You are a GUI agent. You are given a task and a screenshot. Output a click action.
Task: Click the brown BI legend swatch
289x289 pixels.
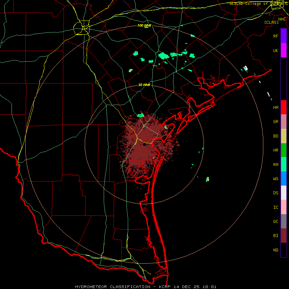(284, 236)
